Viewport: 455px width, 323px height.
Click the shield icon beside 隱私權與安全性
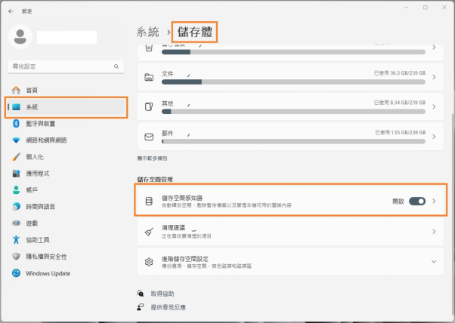[x=17, y=257]
